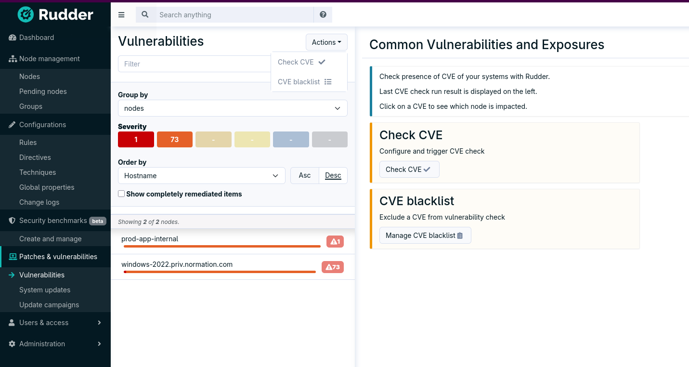689x367 pixels.
Task: Select CVE blacklist from Actions menu
Action: pyautogui.click(x=304, y=82)
